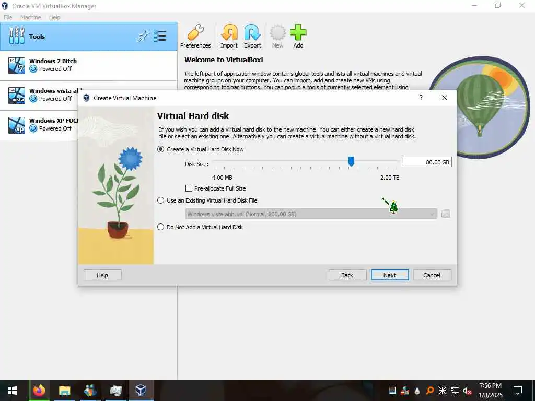This screenshot has height=401, width=535.
Task: Click the Import appliance icon
Action: [229, 36]
